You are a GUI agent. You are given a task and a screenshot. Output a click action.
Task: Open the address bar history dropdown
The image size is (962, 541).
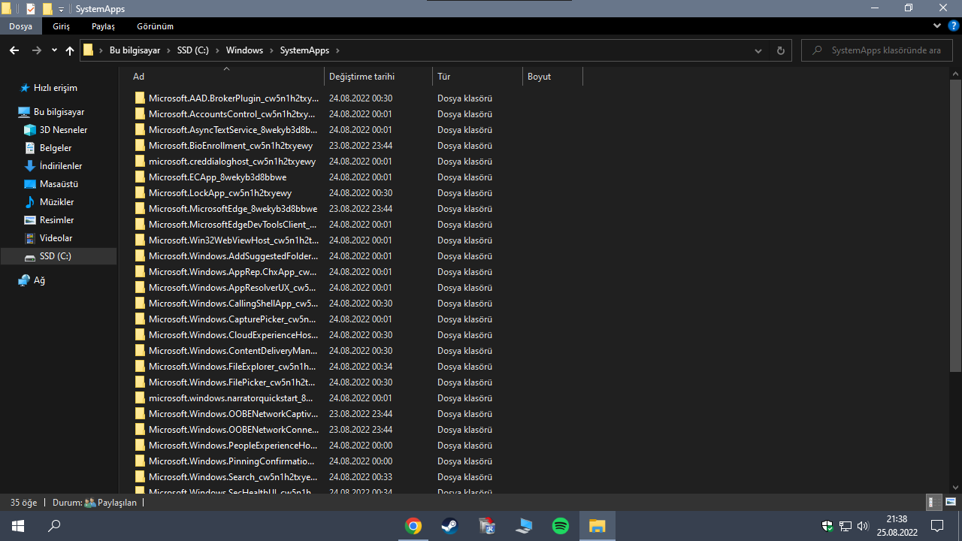coord(758,50)
